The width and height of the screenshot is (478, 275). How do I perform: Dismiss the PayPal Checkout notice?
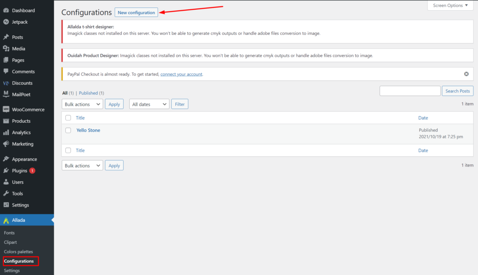(466, 74)
